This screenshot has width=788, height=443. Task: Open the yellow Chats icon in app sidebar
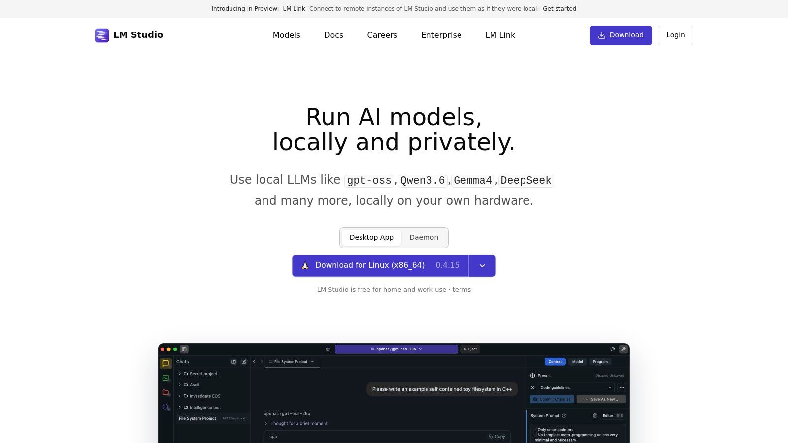tap(166, 364)
